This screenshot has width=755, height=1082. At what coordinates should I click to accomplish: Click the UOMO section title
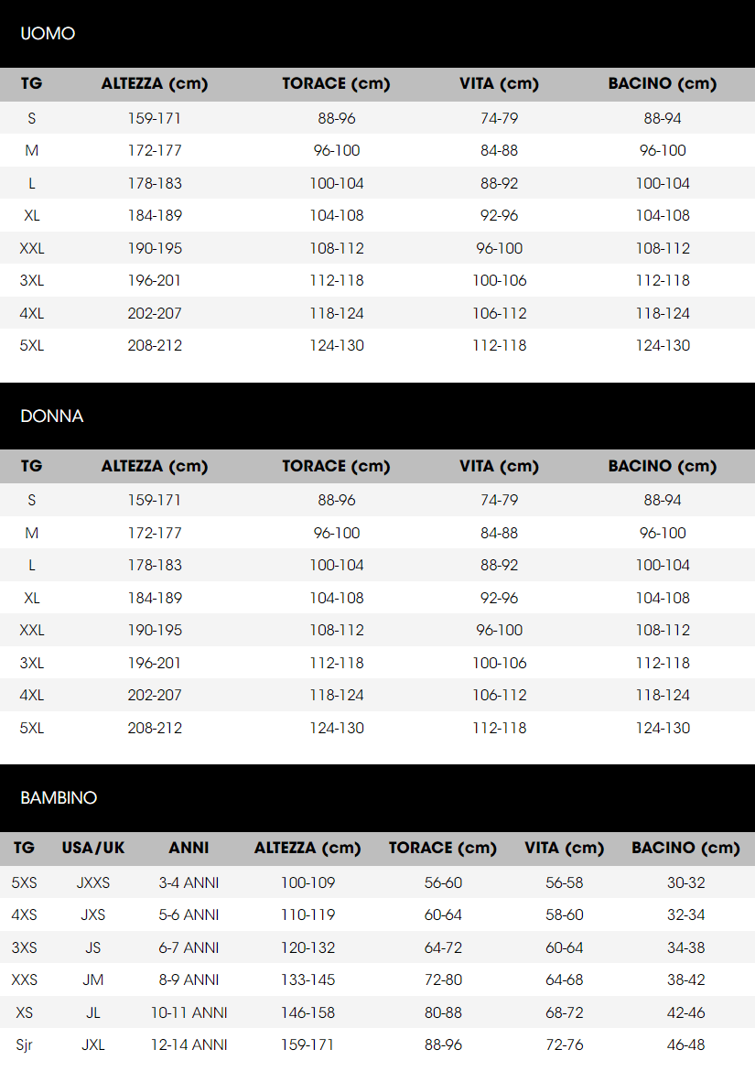coord(48,34)
